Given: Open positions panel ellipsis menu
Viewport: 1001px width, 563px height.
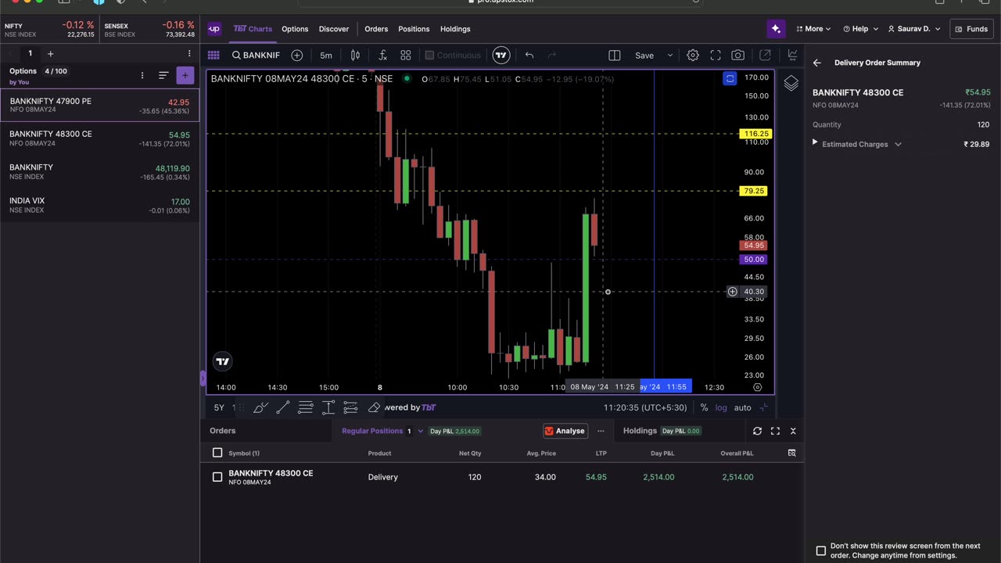Looking at the screenshot, I should pyautogui.click(x=601, y=431).
